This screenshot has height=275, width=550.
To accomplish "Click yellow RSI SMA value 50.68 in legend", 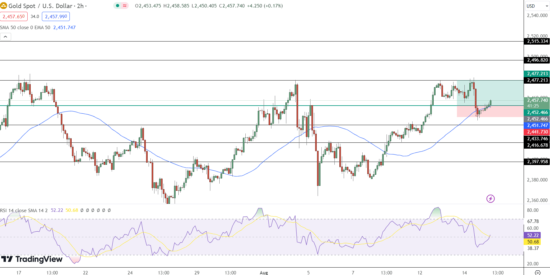I will click(72, 210).
